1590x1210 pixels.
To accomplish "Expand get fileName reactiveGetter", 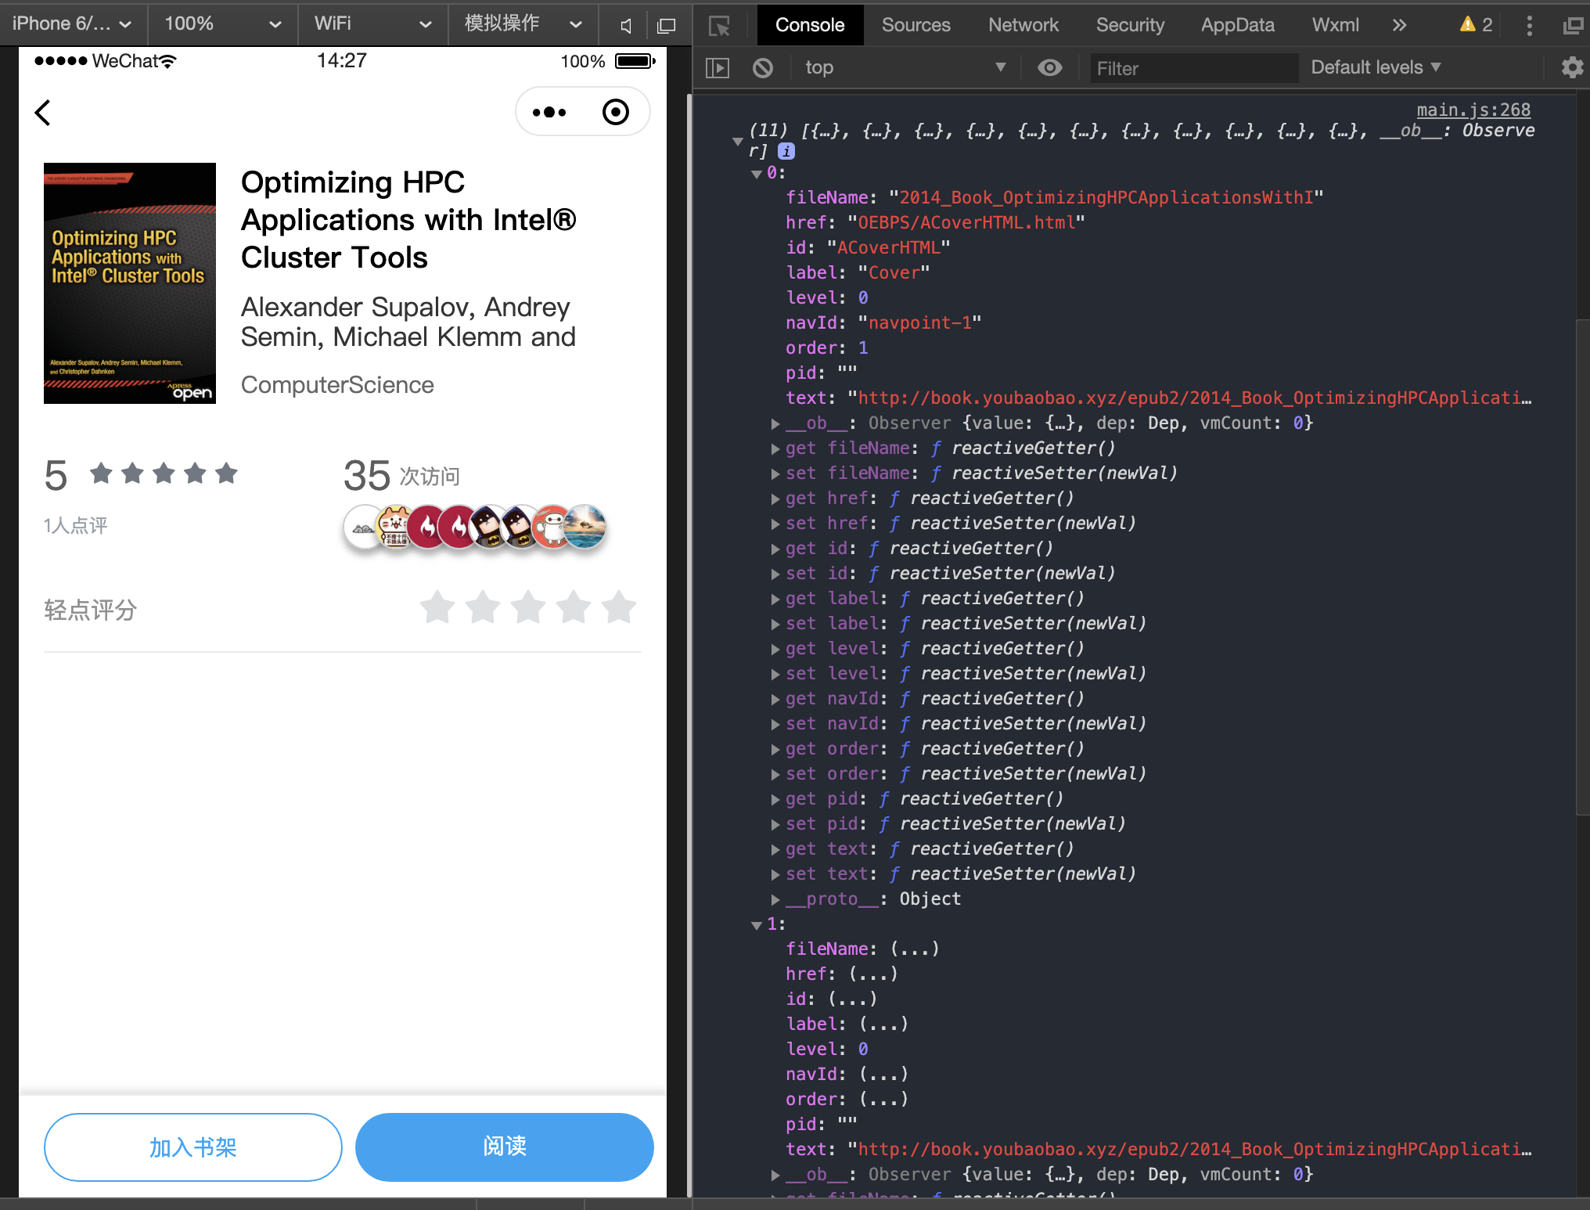I will coord(775,449).
